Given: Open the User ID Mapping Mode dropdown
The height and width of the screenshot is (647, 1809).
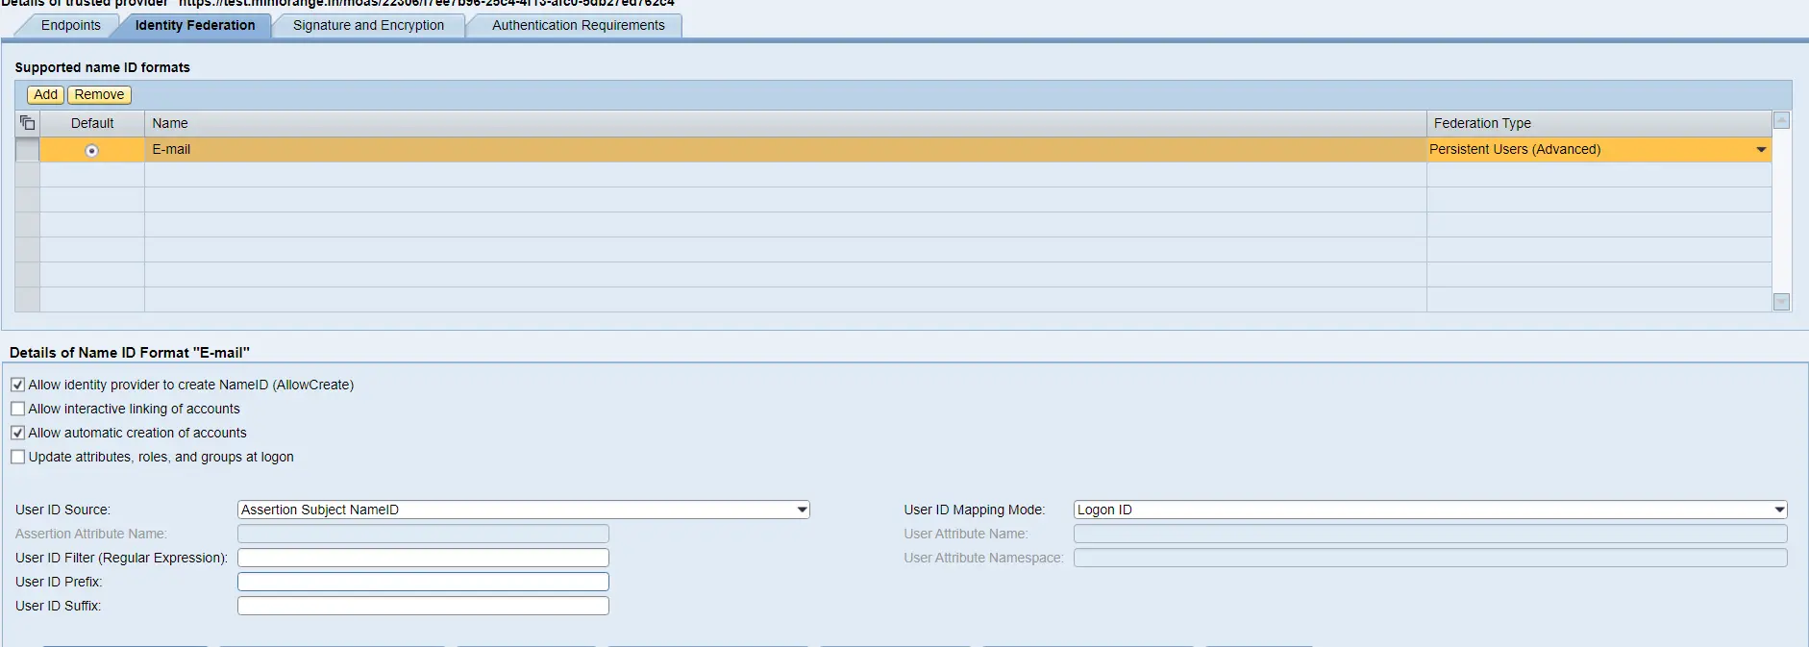Looking at the screenshot, I should pyautogui.click(x=1430, y=510).
